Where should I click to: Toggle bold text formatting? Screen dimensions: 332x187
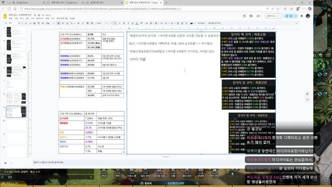(x=124, y=23)
